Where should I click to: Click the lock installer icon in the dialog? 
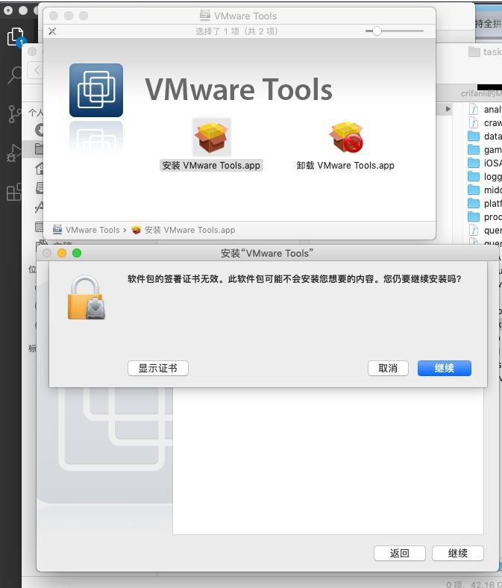point(87,298)
